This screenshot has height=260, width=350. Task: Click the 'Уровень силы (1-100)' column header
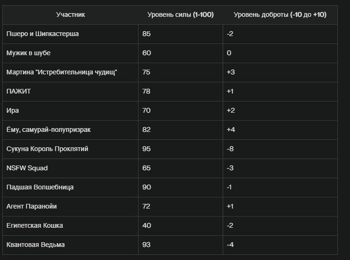coord(181,14)
